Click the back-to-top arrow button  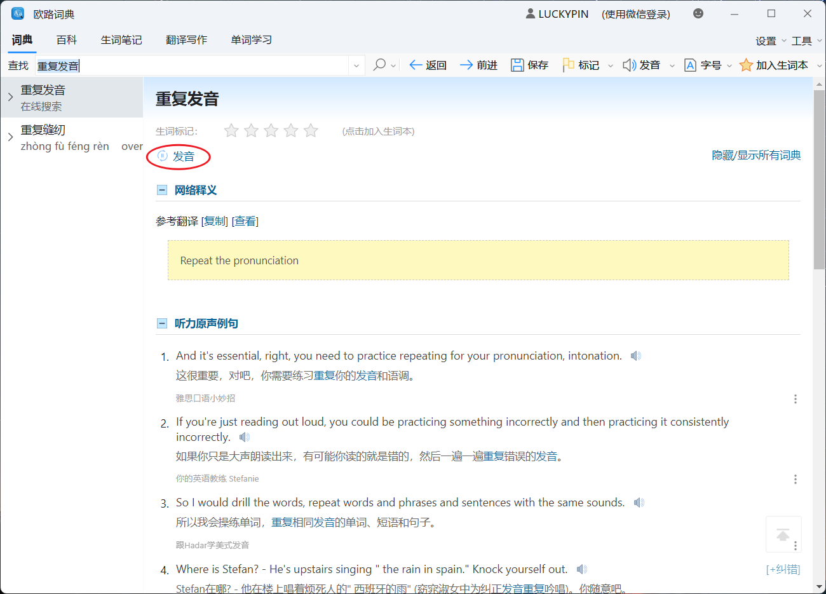783,534
